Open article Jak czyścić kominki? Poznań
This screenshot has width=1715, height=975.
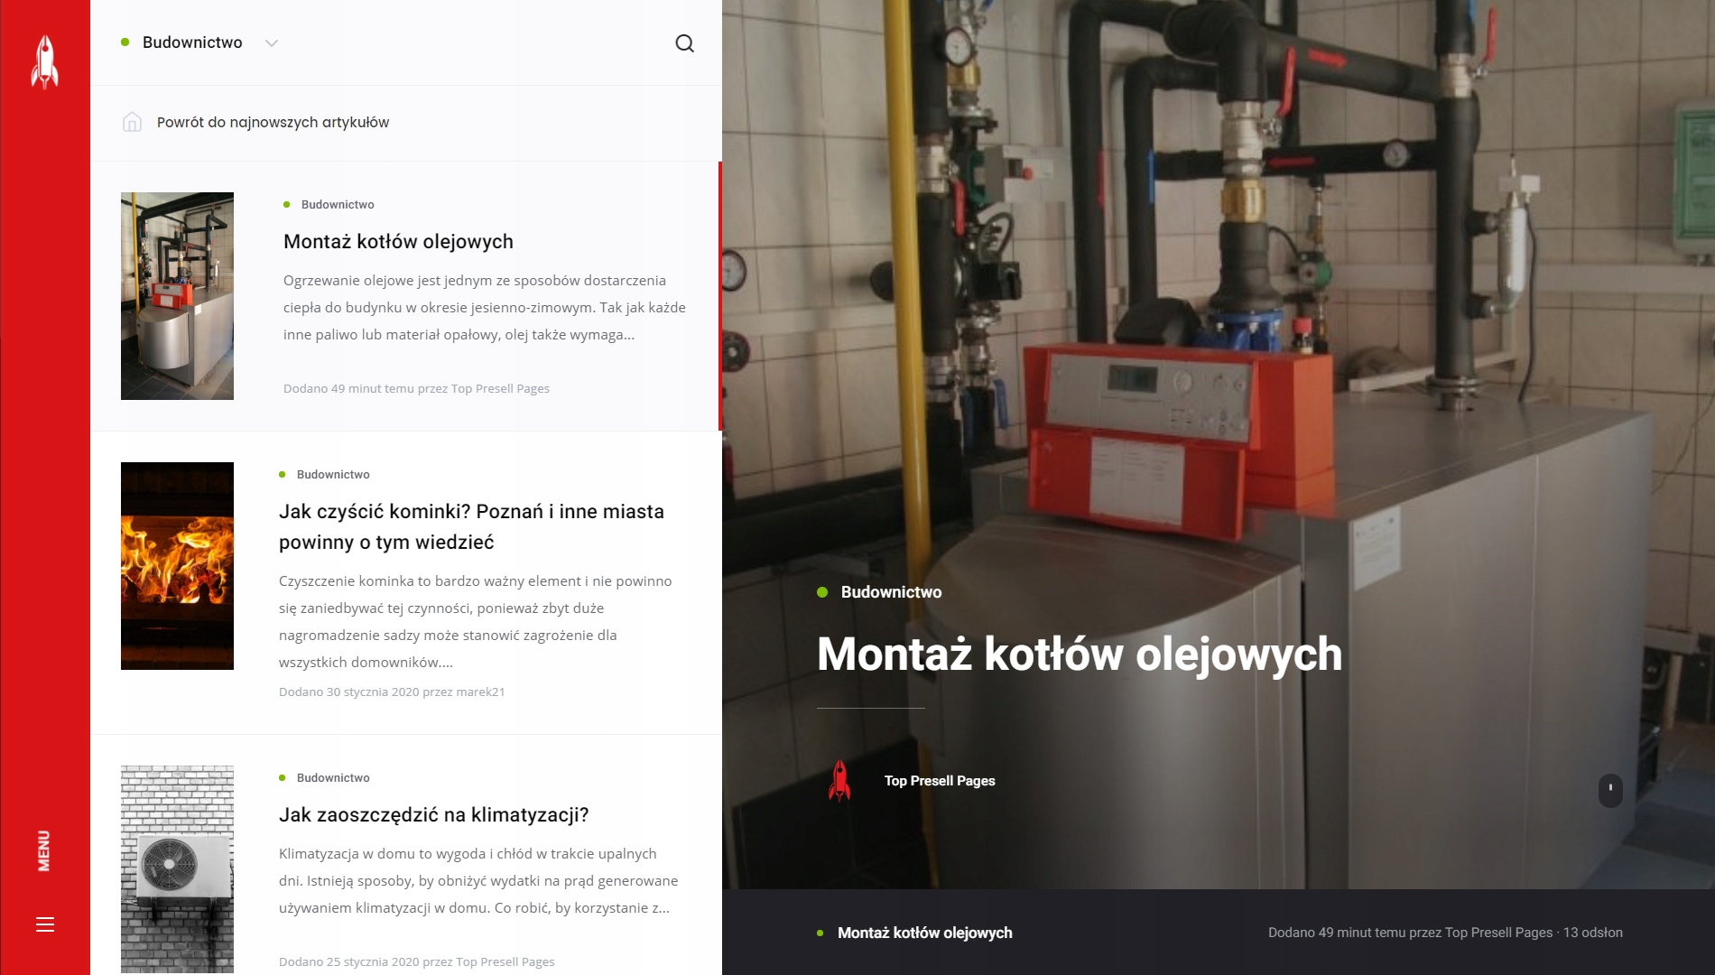(471, 526)
